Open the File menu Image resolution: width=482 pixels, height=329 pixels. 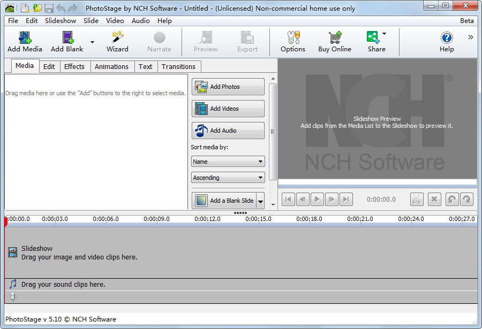point(13,20)
